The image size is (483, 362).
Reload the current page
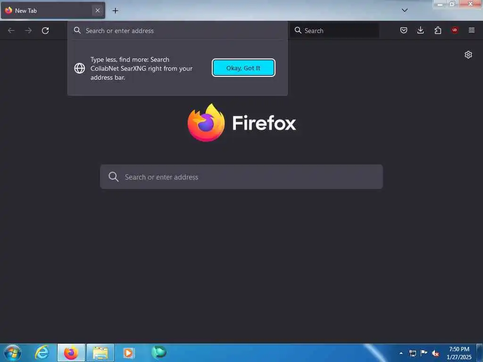[45, 31]
